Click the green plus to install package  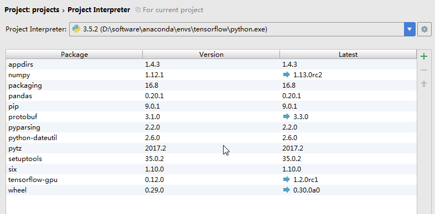(424, 57)
